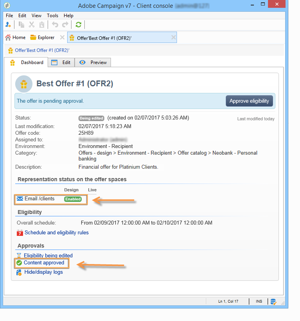The width and height of the screenshot is (300, 321).
Task: Open the Tools menu
Action: tap(52, 16)
